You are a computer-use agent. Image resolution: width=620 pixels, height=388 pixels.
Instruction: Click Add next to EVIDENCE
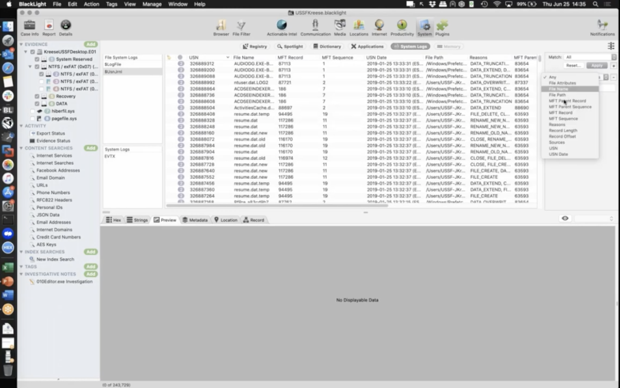coord(91,44)
